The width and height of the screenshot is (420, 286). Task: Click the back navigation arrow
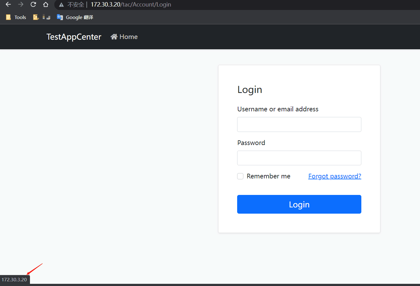[8, 5]
